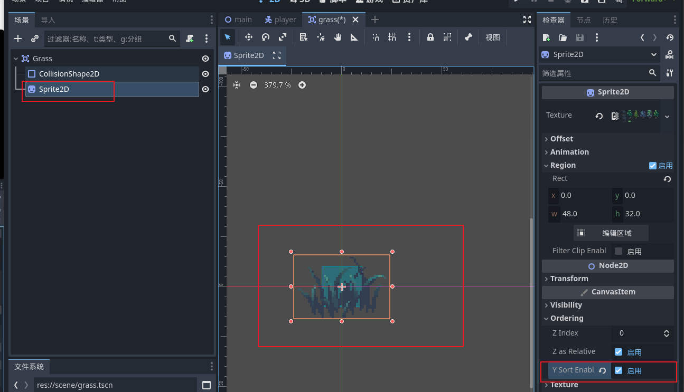
Task: Switch to the main scene tab
Action: pos(238,20)
